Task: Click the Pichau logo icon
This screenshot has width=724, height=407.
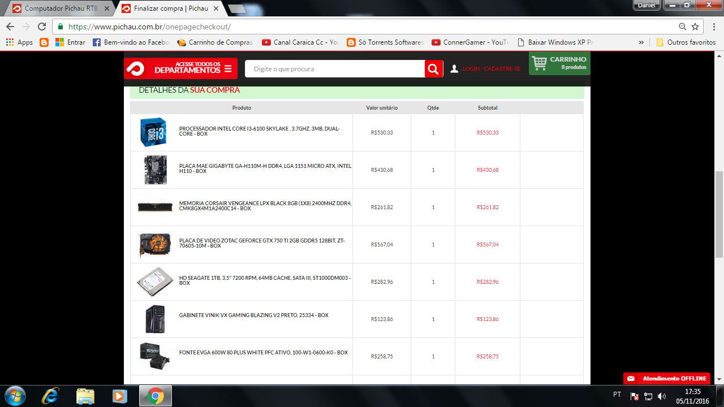Action: pyautogui.click(x=136, y=69)
